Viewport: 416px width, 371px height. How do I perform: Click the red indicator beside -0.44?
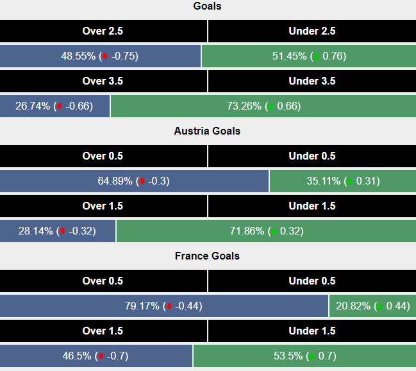coord(169,306)
